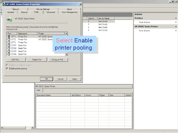Click the Server Name column header
This screenshot has height=133, width=178.
pyautogui.click(x=106, y=18)
